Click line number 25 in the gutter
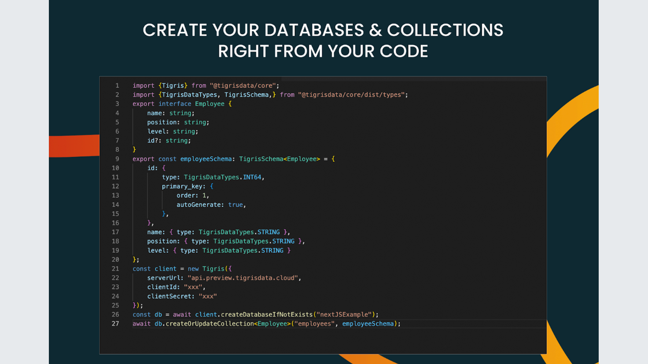Screen dimensions: 648x364 point(115,305)
